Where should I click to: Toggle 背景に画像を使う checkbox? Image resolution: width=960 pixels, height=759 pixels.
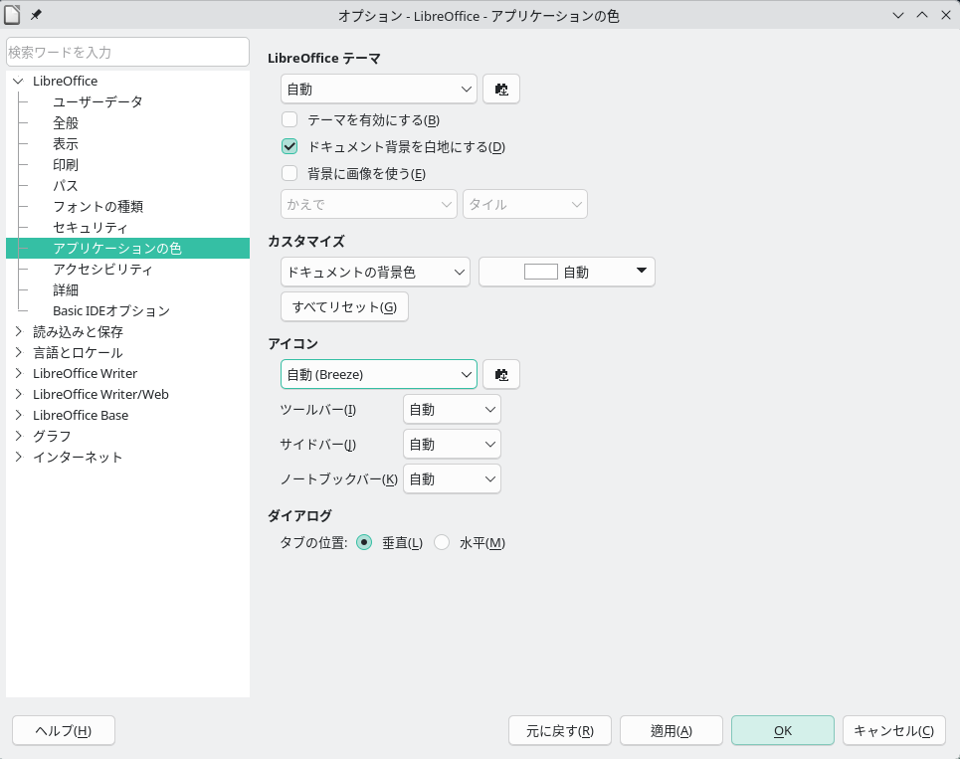(x=290, y=174)
